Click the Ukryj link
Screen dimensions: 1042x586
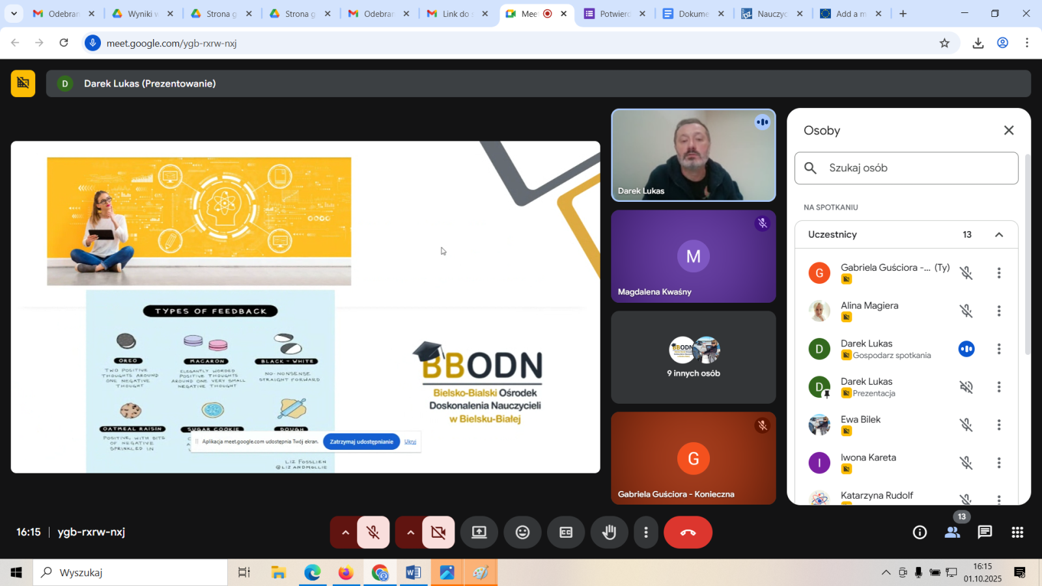[x=410, y=441]
